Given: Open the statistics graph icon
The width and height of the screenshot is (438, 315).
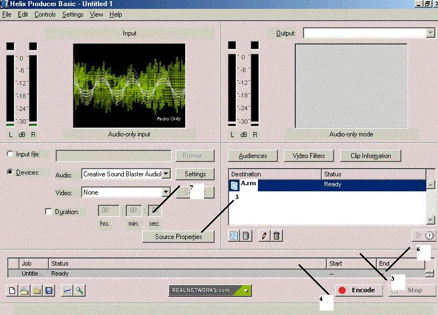Looking at the screenshot, I should point(67,291).
